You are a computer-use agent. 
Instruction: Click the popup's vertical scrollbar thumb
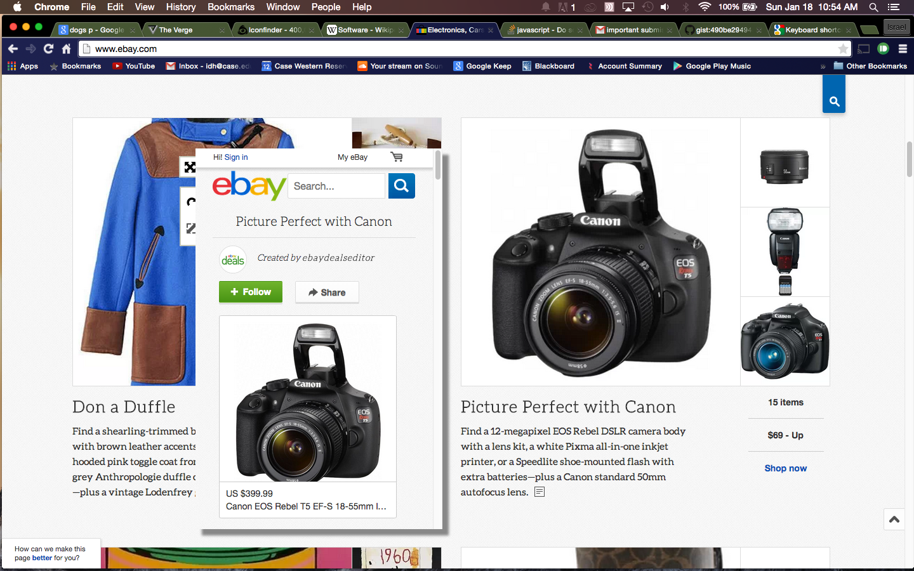coord(438,165)
